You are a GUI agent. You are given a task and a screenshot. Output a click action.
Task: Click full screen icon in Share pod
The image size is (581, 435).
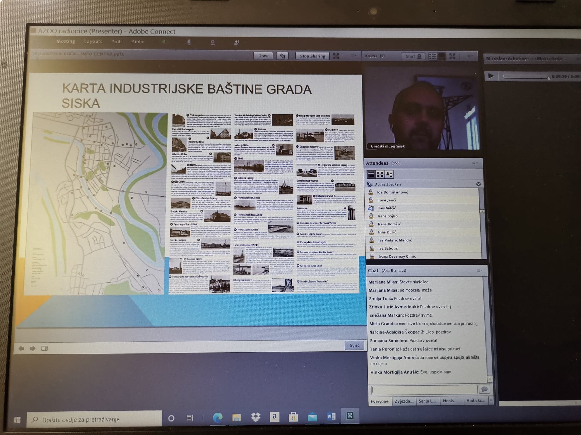pyautogui.click(x=336, y=56)
